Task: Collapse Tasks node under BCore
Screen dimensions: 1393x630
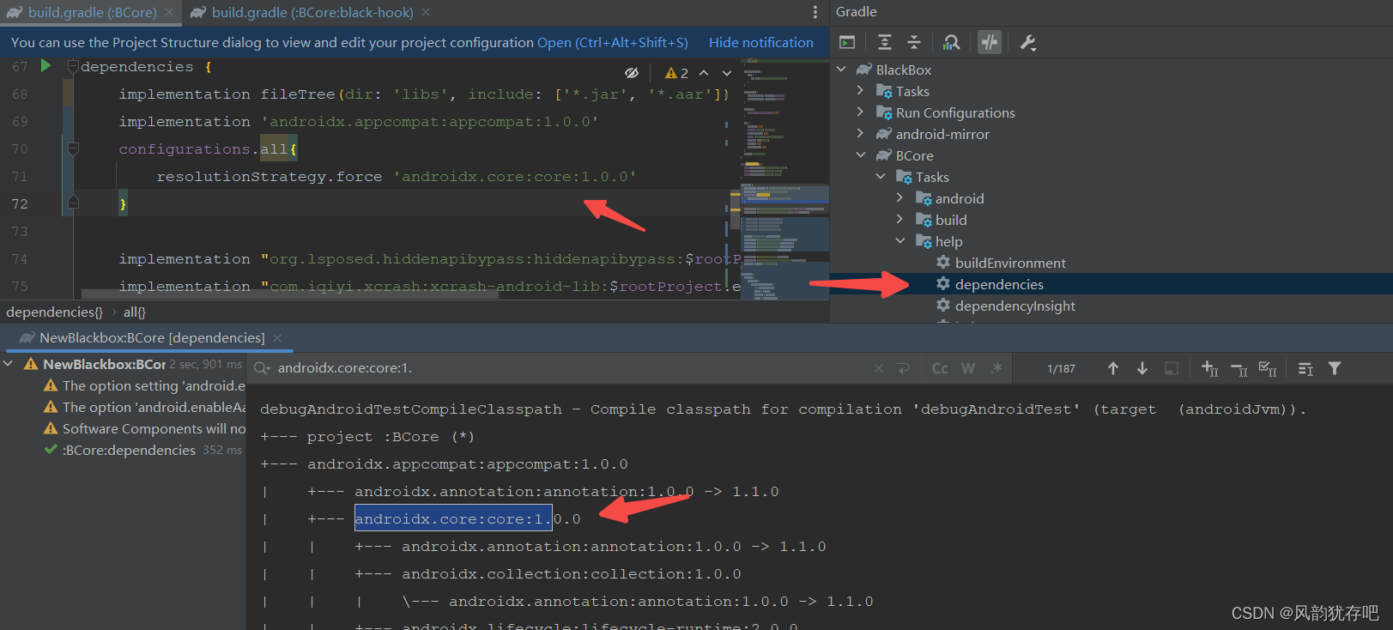Action: (881, 177)
